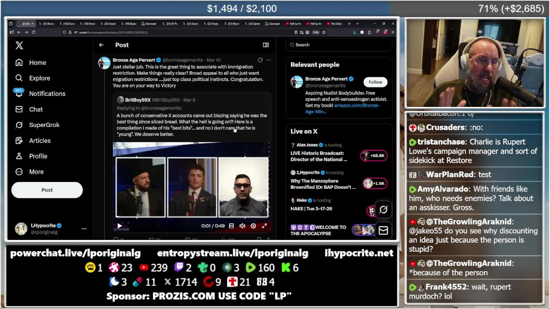Screen dimensions: 550x309
Task: Click the browser forward arrow
Action: pyautogui.click(x=26, y=32)
